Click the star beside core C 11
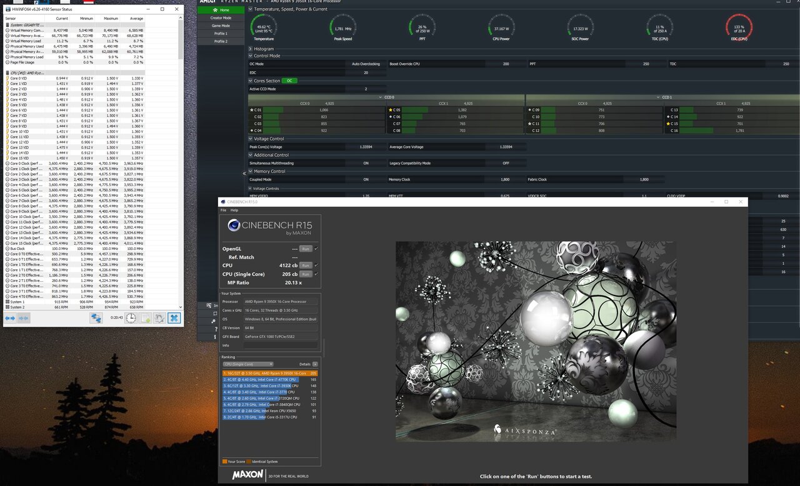800x486 pixels. 529,124
